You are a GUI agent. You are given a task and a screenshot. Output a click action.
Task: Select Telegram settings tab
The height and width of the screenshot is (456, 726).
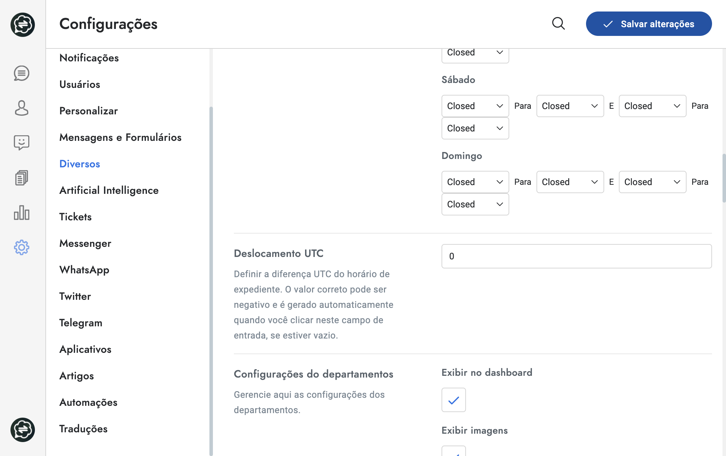[81, 323]
